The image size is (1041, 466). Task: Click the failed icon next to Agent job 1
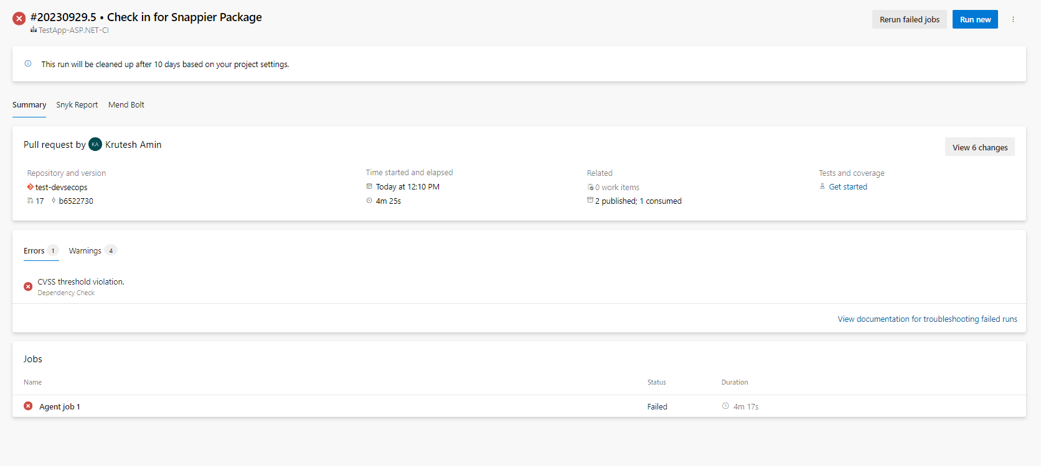coord(28,406)
